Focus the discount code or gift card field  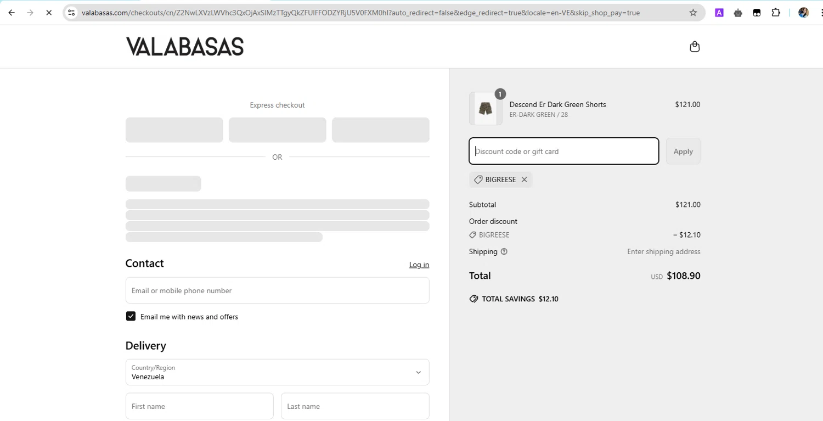tap(563, 151)
